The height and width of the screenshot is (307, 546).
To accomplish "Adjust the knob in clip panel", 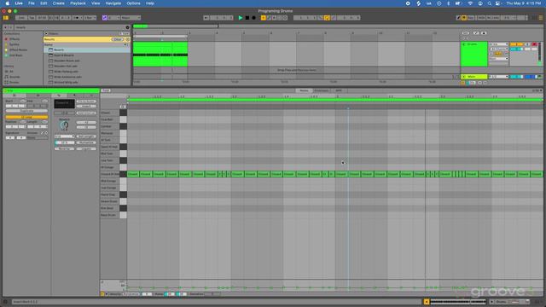I will [x=64, y=125].
